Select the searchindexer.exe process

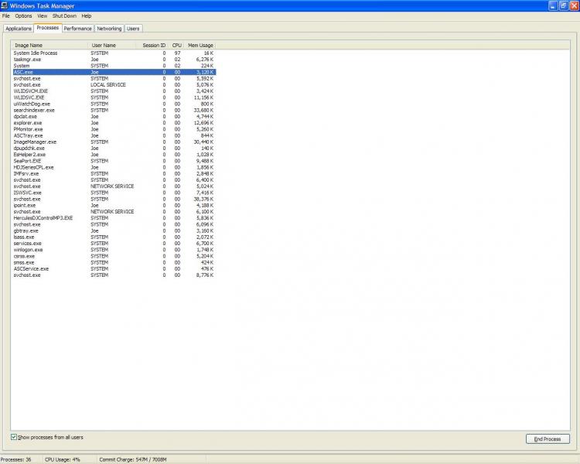pyautogui.click(x=114, y=111)
